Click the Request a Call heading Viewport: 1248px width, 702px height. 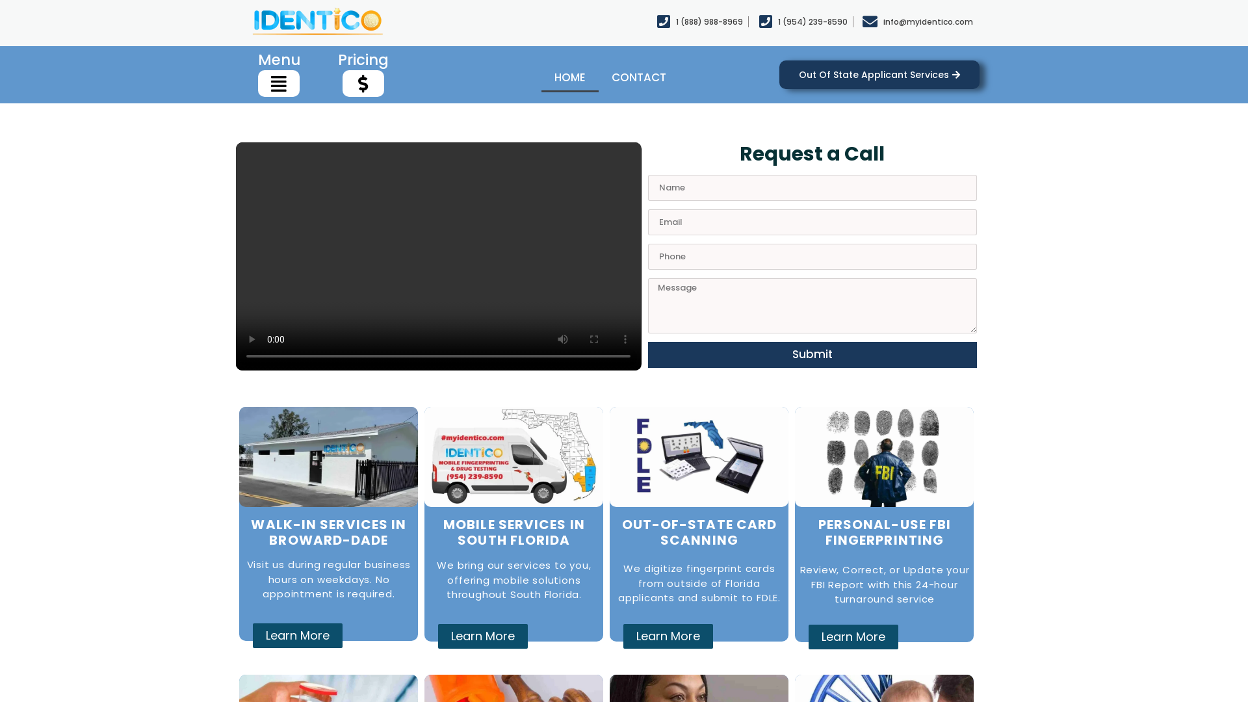(x=812, y=154)
